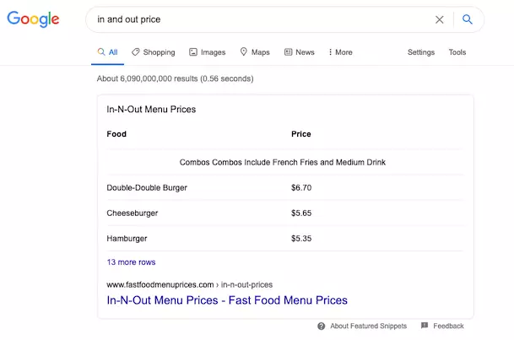Clear the search box with the X icon
The image size is (514, 340).
[439, 19]
